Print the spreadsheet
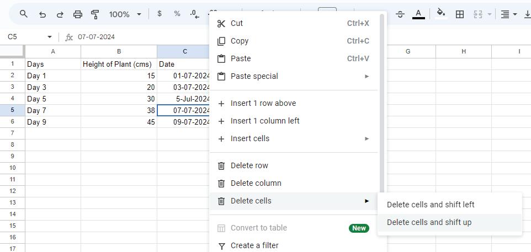 pyautogui.click(x=78, y=14)
